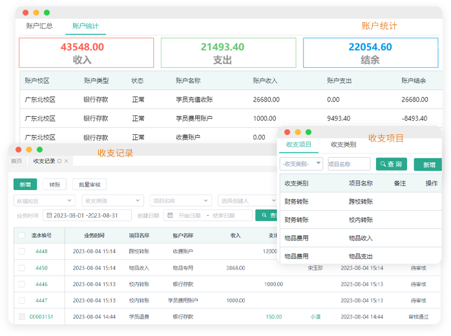Image resolution: width=451 pixels, height=336 pixels.
Task: Click the 小溪 creator link
Action: click(315, 317)
